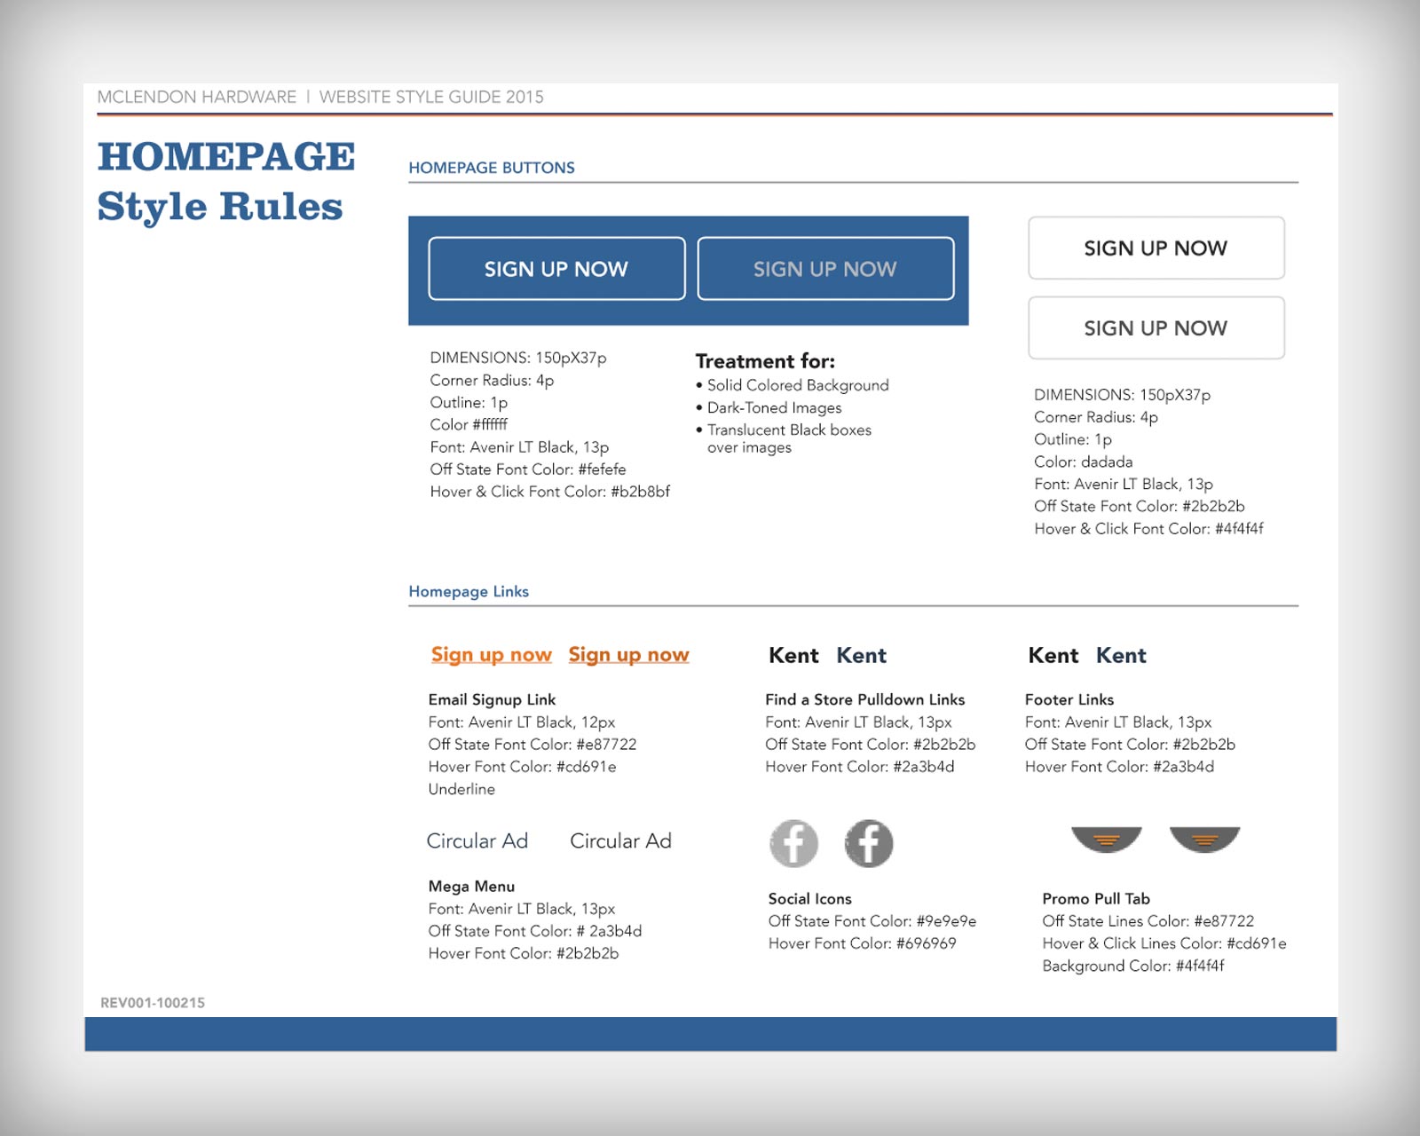The height and width of the screenshot is (1136, 1420).
Task: Click 'Off State Font Color: #fefefe' text
Action: coord(528,469)
